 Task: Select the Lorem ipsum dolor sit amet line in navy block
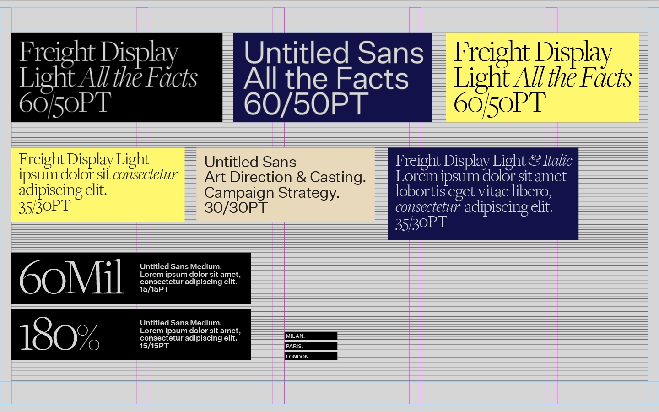(481, 176)
